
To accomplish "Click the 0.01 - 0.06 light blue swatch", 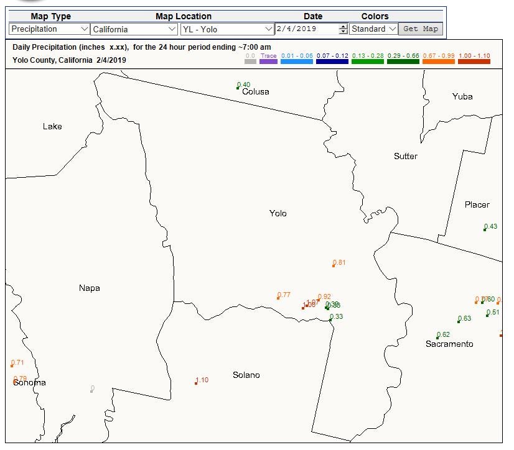I will (297, 62).
